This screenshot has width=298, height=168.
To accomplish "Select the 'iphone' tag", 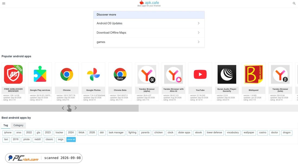I will point(8,133).
